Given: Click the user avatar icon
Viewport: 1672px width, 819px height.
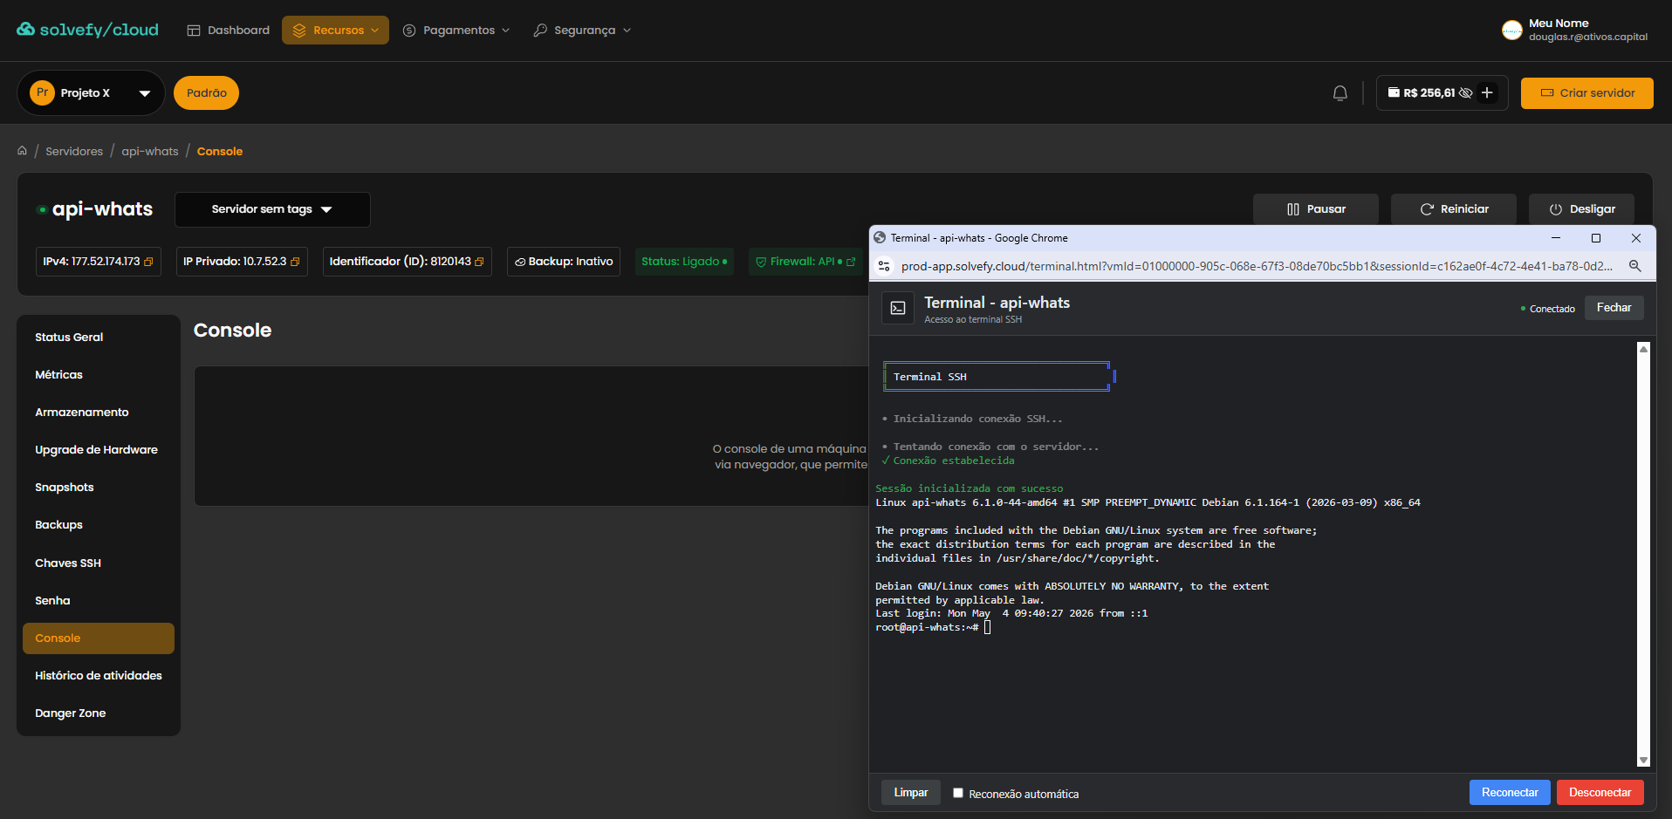Looking at the screenshot, I should [x=1512, y=31].
